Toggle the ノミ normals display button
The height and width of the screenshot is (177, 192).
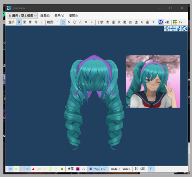tap(83, 169)
